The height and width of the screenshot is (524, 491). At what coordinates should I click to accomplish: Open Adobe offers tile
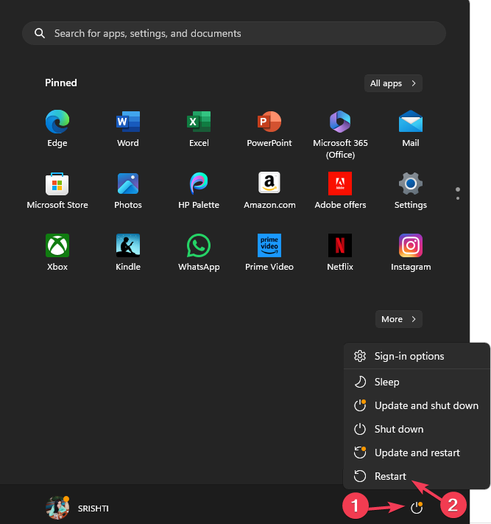click(340, 190)
